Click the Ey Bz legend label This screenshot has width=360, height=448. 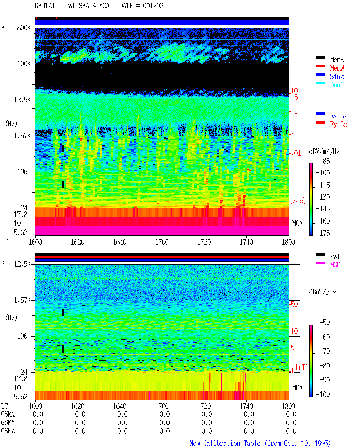pyautogui.click(x=339, y=124)
